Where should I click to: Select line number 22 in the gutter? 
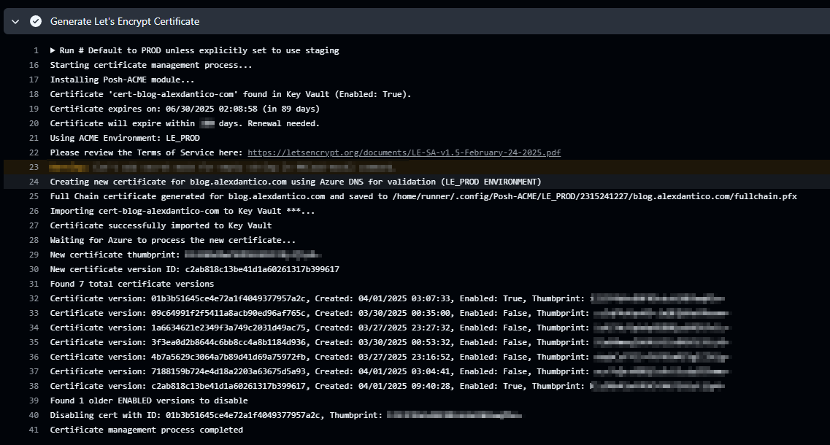coord(34,152)
